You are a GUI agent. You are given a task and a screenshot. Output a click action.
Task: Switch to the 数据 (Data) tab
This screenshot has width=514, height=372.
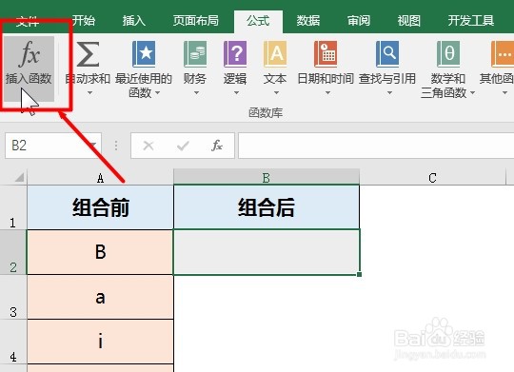tap(308, 21)
